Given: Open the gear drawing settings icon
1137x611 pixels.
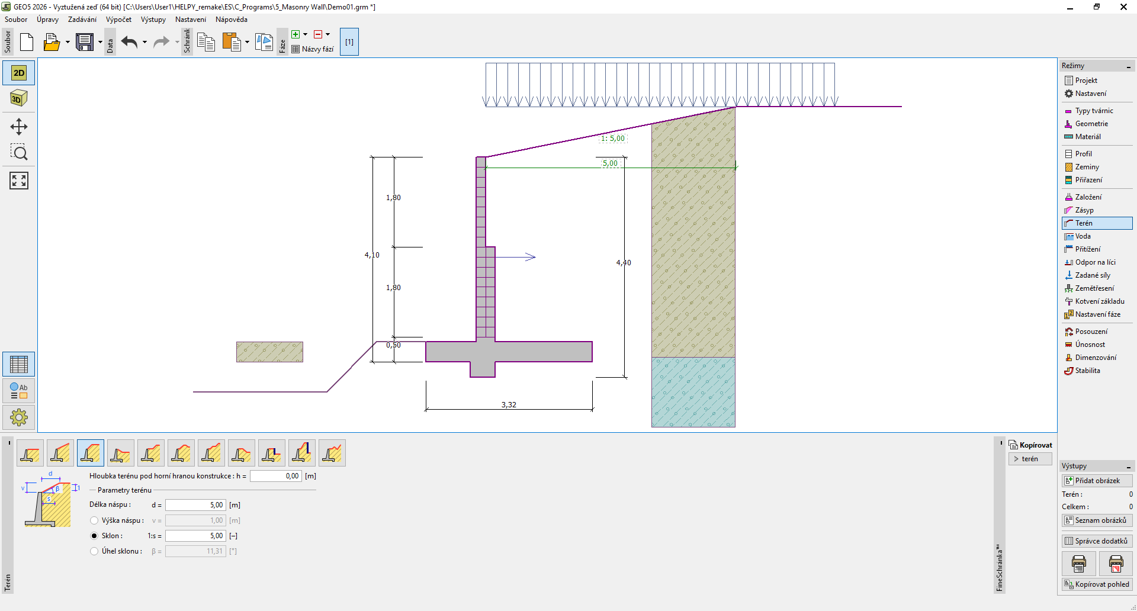Looking at the screenshot, I should point(19,417).
